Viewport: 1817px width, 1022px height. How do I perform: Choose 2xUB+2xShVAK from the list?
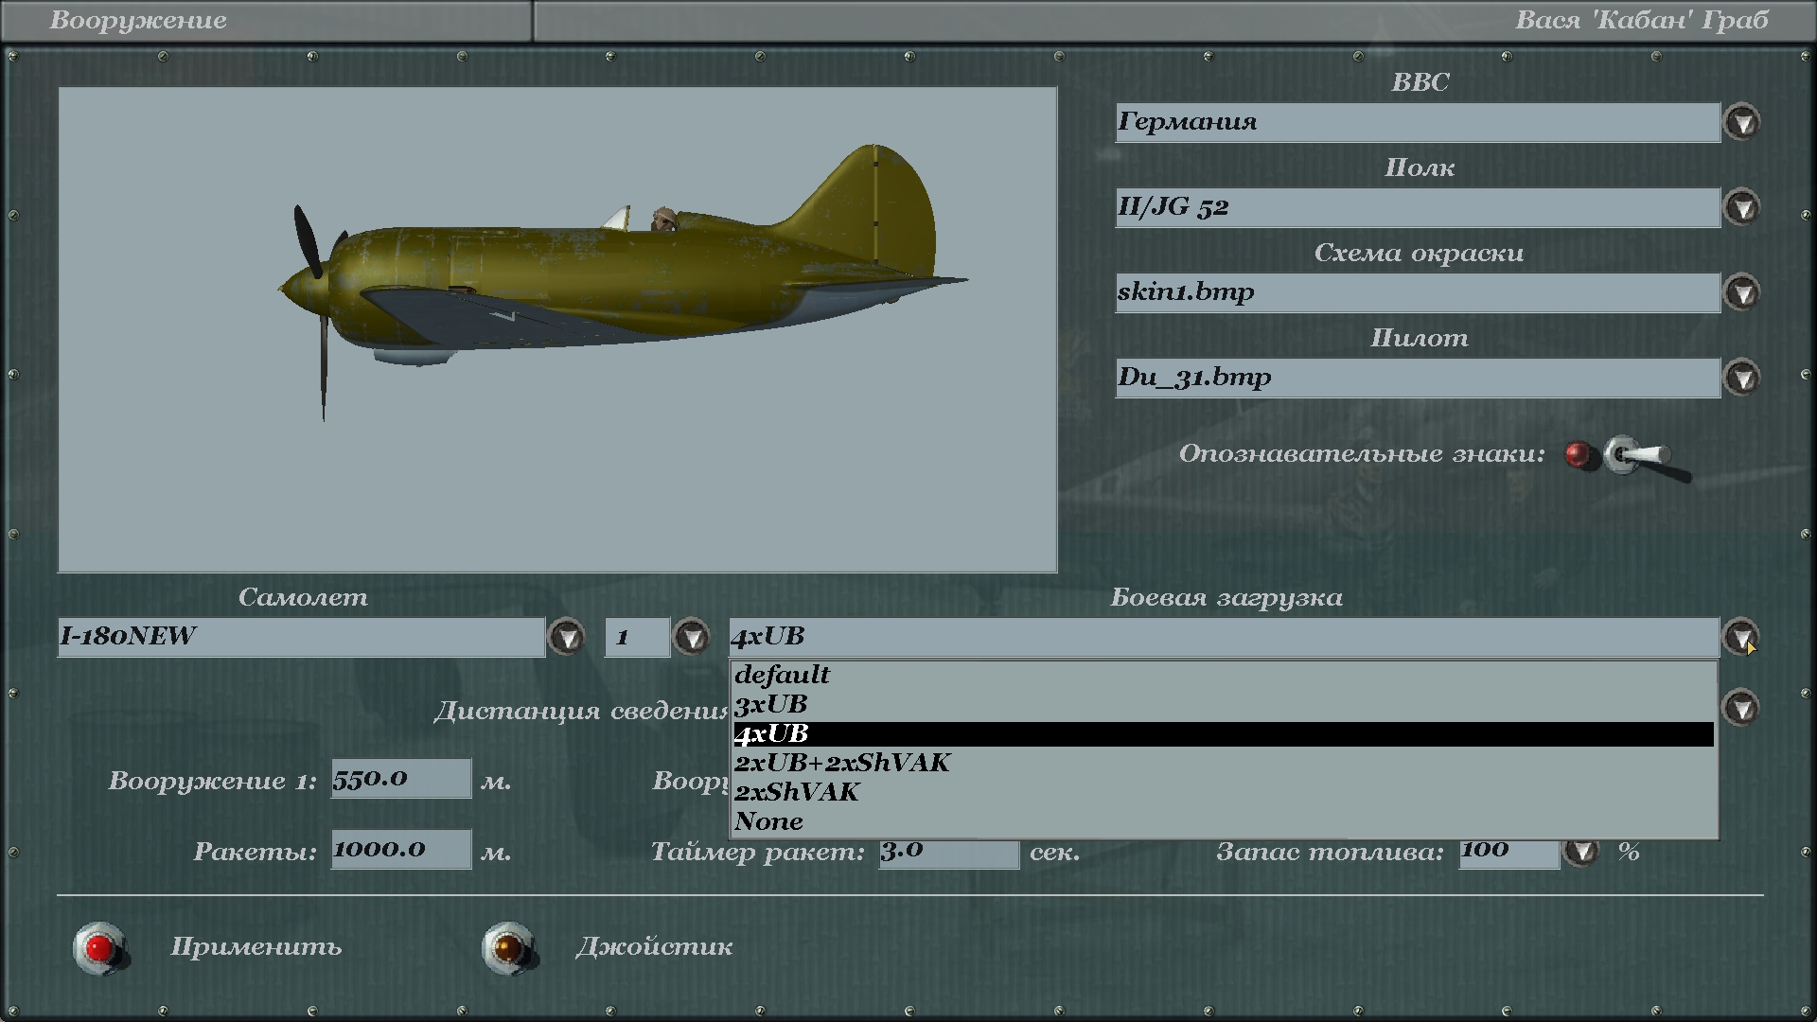click(x=841, y=763)
